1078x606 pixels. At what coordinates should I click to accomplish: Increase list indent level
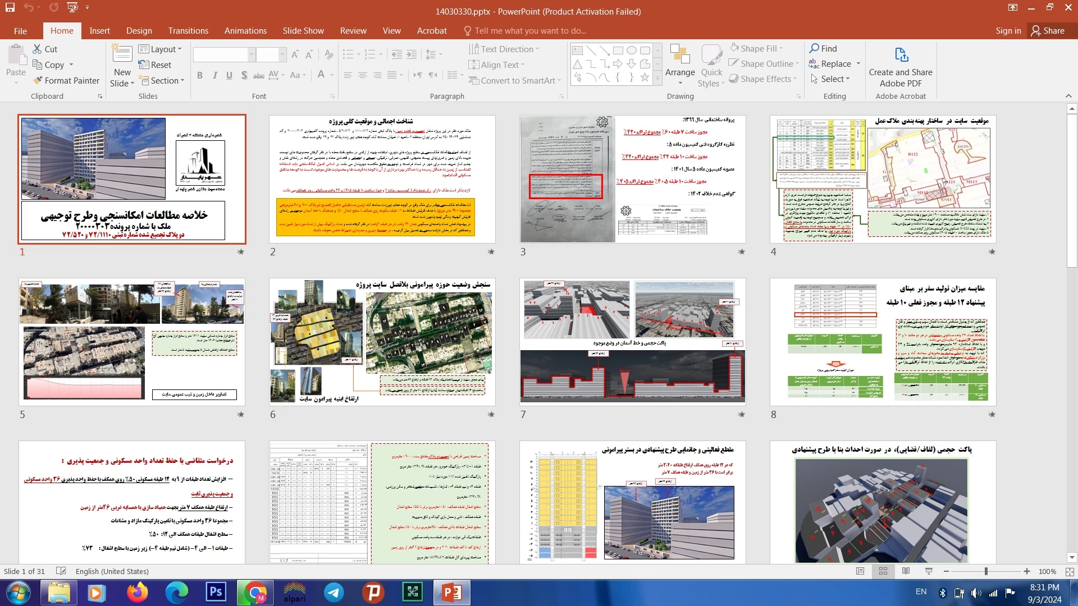click(412, 54)
